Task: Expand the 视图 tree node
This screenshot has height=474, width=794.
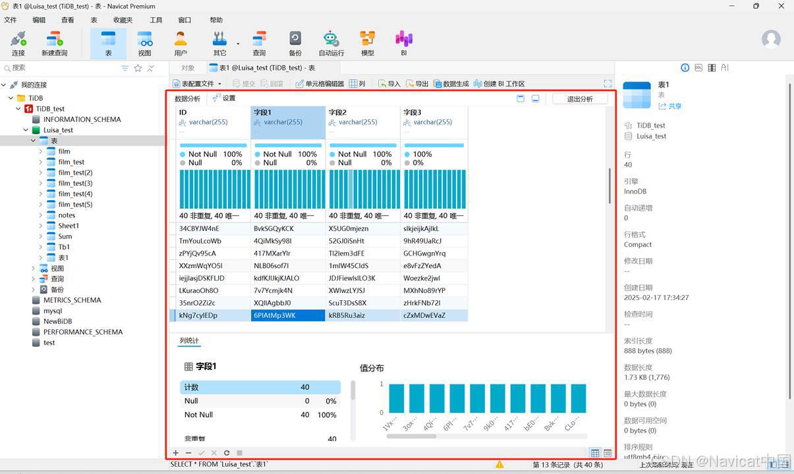Action: click(34, 269)
